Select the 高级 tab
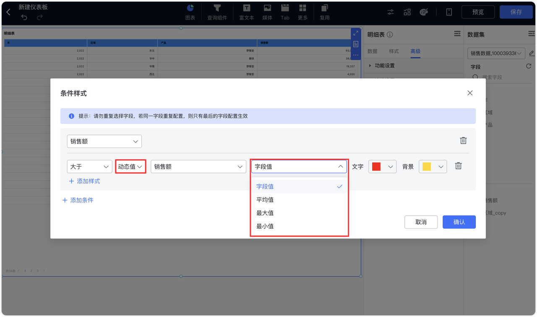Screen dimensions: 537x317 point(415,51)
